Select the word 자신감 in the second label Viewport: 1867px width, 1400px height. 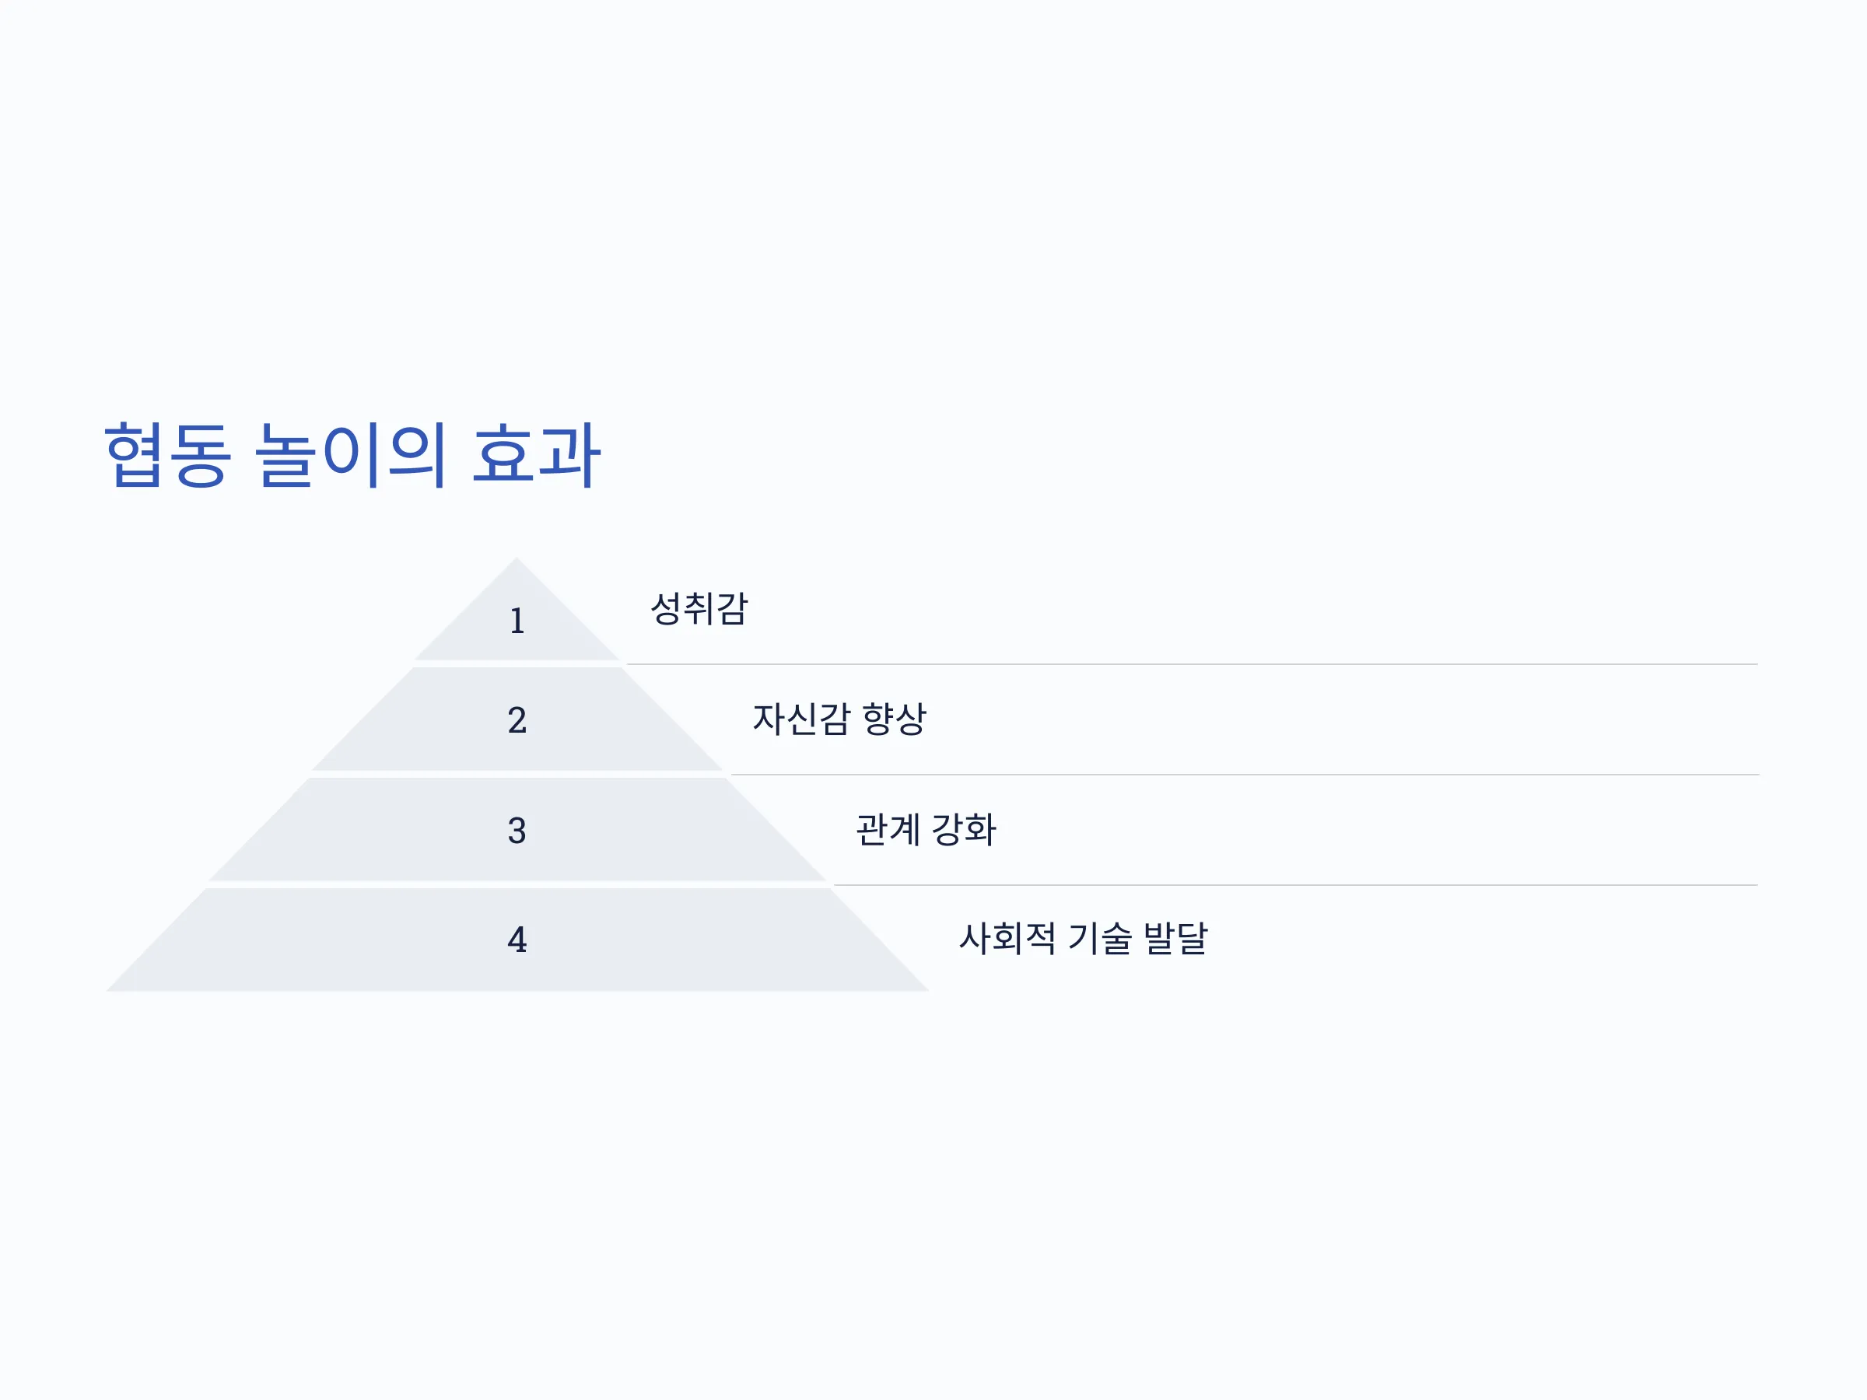[x=801, y=719]
